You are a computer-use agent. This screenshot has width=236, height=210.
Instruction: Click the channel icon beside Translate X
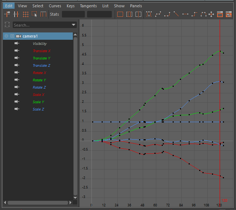(17, 51)
